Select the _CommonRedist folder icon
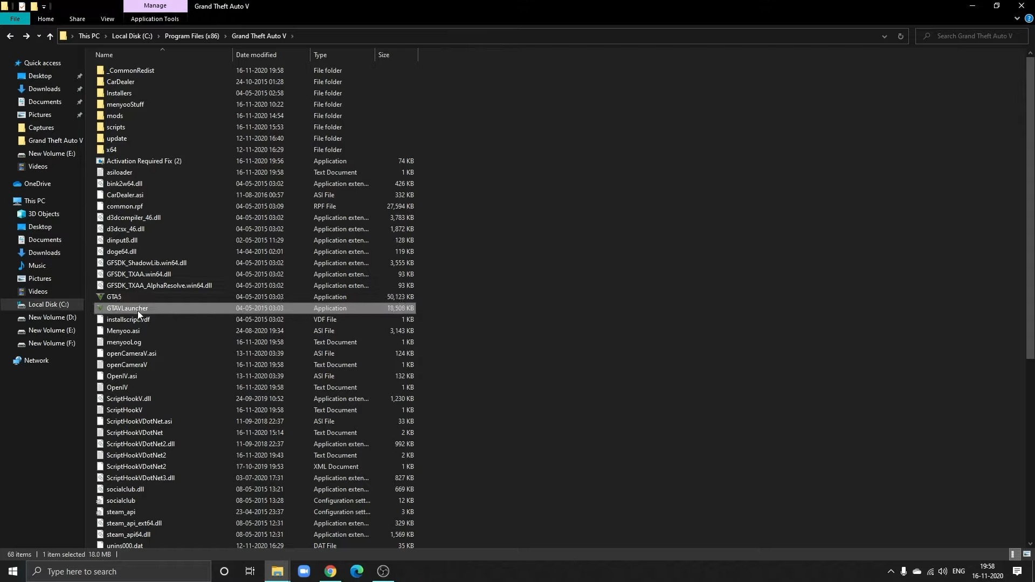The width and height of the screenshot is (1035, 582). pos(100,71)
